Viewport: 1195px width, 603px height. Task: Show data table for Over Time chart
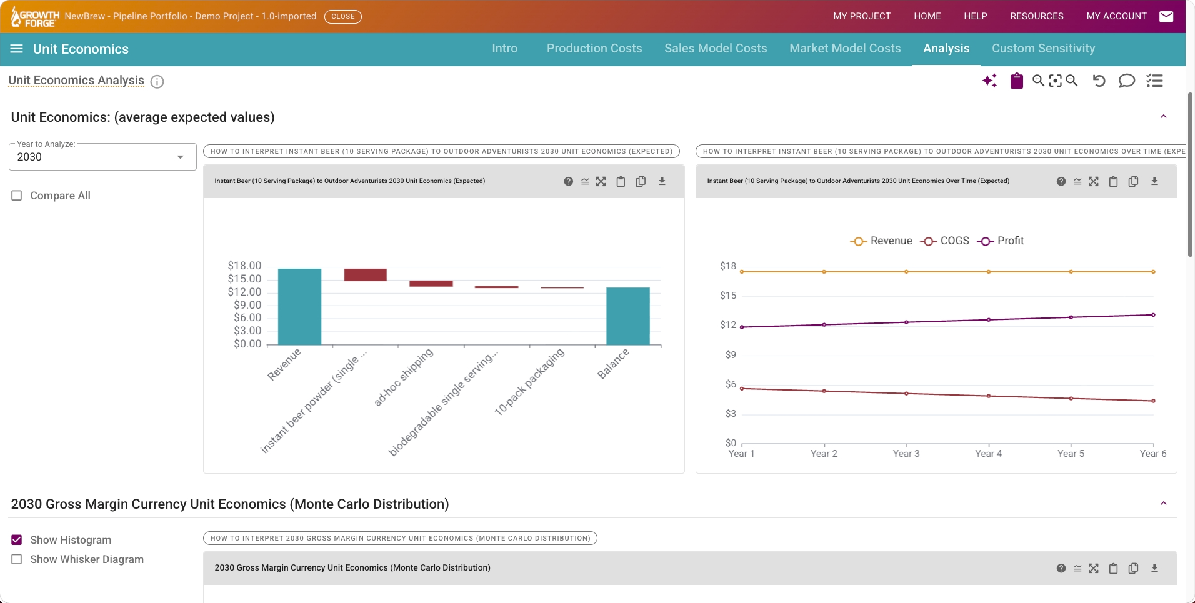point(1077,182)
